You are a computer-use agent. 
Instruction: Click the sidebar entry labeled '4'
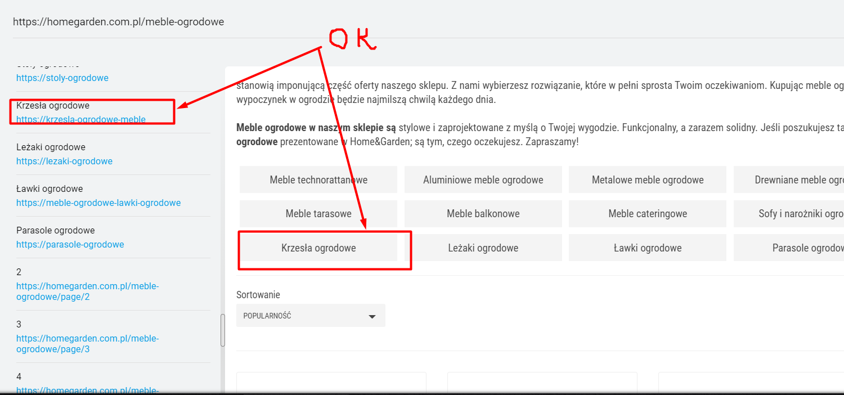point(19,376)
